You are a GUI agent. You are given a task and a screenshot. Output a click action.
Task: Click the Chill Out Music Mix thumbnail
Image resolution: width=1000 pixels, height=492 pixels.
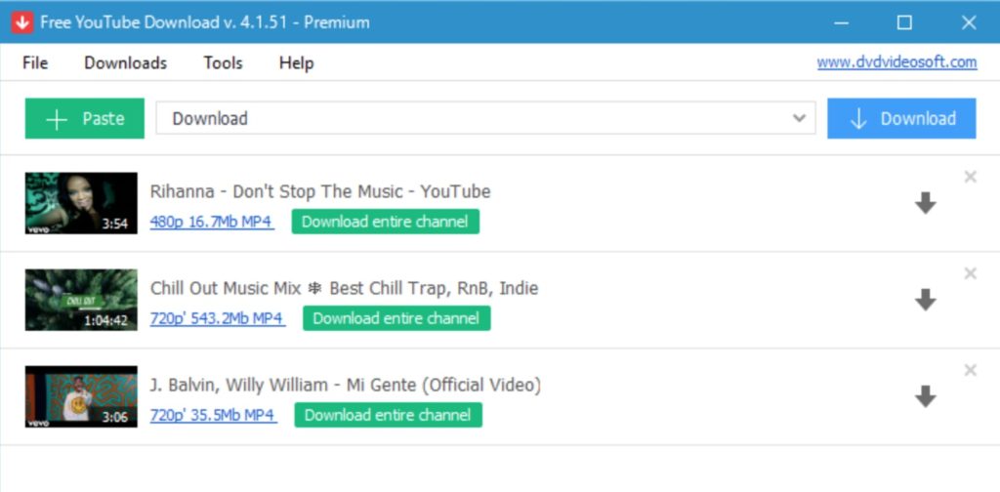[x=81, y=300]
